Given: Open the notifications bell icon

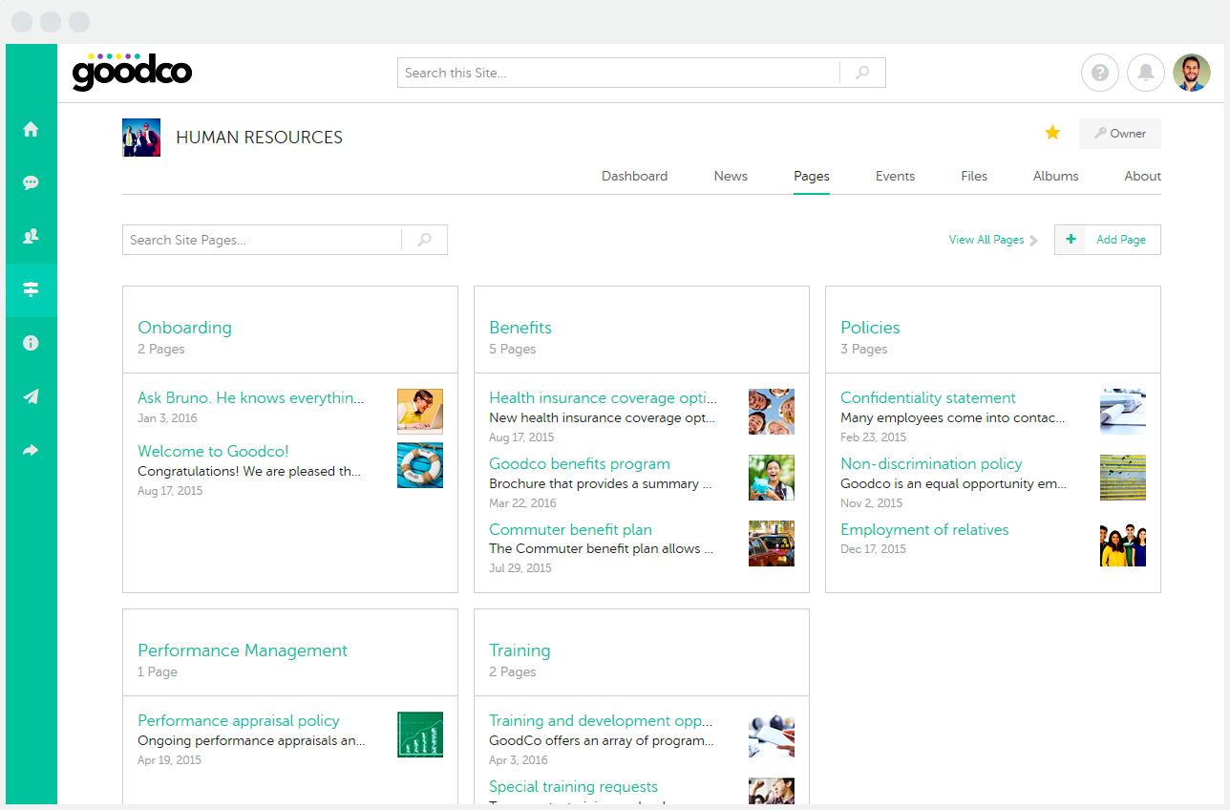Looking at the screenshot, I should click(x=1145, y=72).
